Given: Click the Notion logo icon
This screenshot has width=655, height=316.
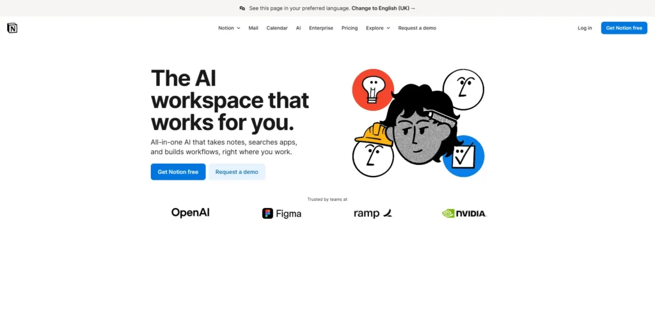Looking at the screenshot, I should [x=12, y=28].
